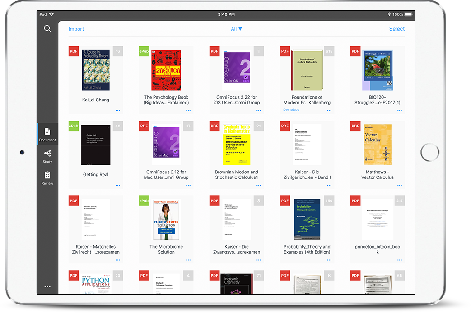Image resolution: width=471 pixels, height=313 pixels.
Task: Switch to the Study tab in sidebar
Action: coord(47,156)
